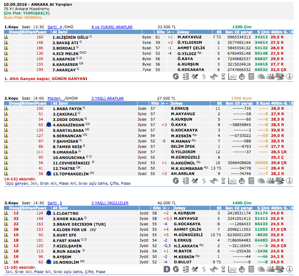This screenshot has width=299, height=276.
Task: Click the binoculars icon in race 1 toolbar
Action: (x=214, y=76)
